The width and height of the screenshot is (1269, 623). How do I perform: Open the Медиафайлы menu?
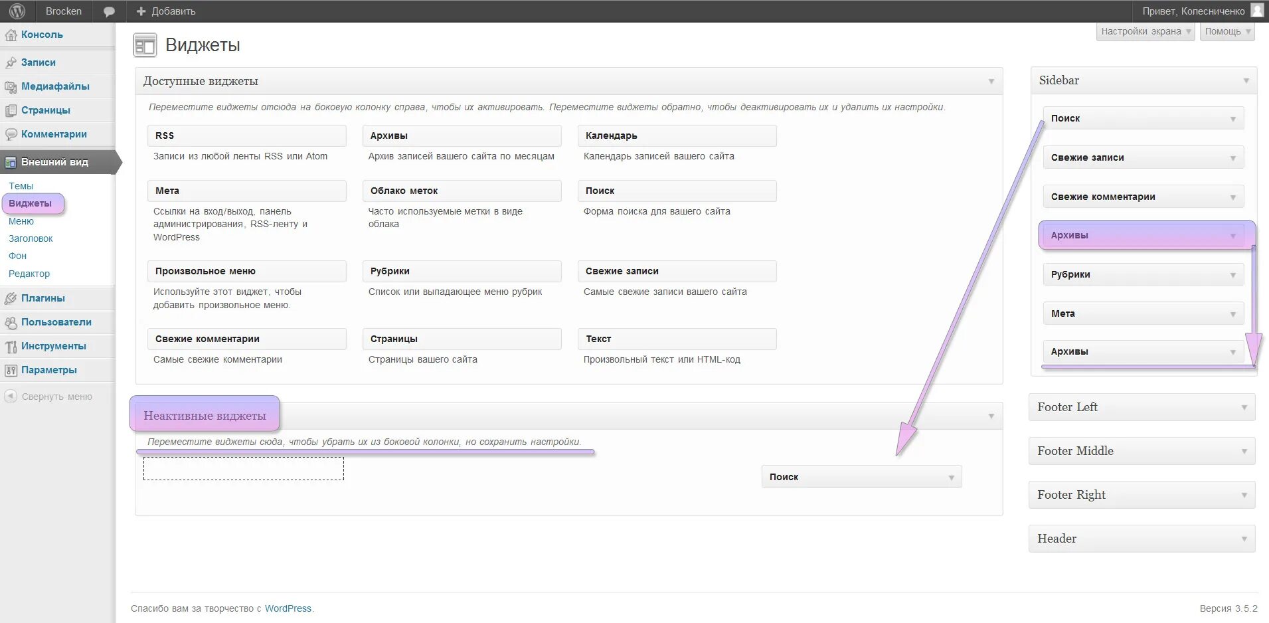[x=55, y=86]
